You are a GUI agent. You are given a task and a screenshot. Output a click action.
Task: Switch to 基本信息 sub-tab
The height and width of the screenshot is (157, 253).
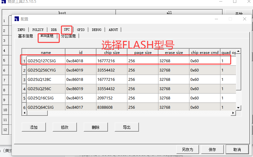(x=25, y=36)
